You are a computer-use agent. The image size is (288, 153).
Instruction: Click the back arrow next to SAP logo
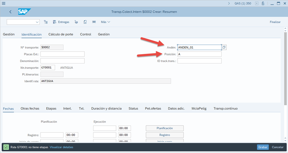click(x=10, y=12)
